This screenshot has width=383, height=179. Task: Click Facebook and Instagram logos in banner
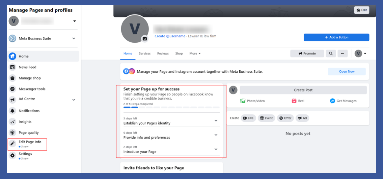tap(129, 71)
